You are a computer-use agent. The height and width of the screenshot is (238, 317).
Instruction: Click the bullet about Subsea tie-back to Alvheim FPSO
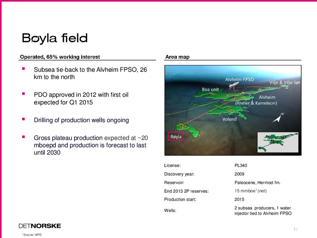(90, 73)
